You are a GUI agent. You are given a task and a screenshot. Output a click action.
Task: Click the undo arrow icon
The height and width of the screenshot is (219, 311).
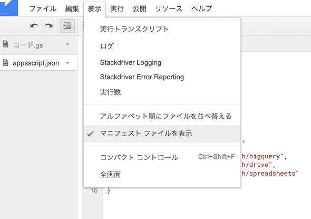click(34, 26)
